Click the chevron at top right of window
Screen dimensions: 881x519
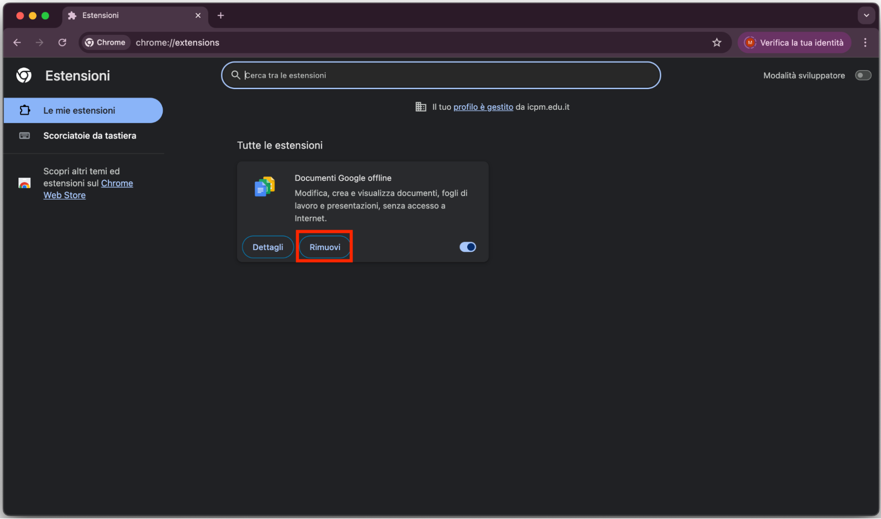(866, 15)
